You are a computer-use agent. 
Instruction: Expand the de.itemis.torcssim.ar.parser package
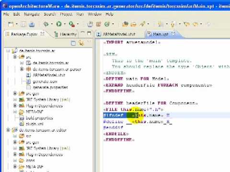[22, 69]
